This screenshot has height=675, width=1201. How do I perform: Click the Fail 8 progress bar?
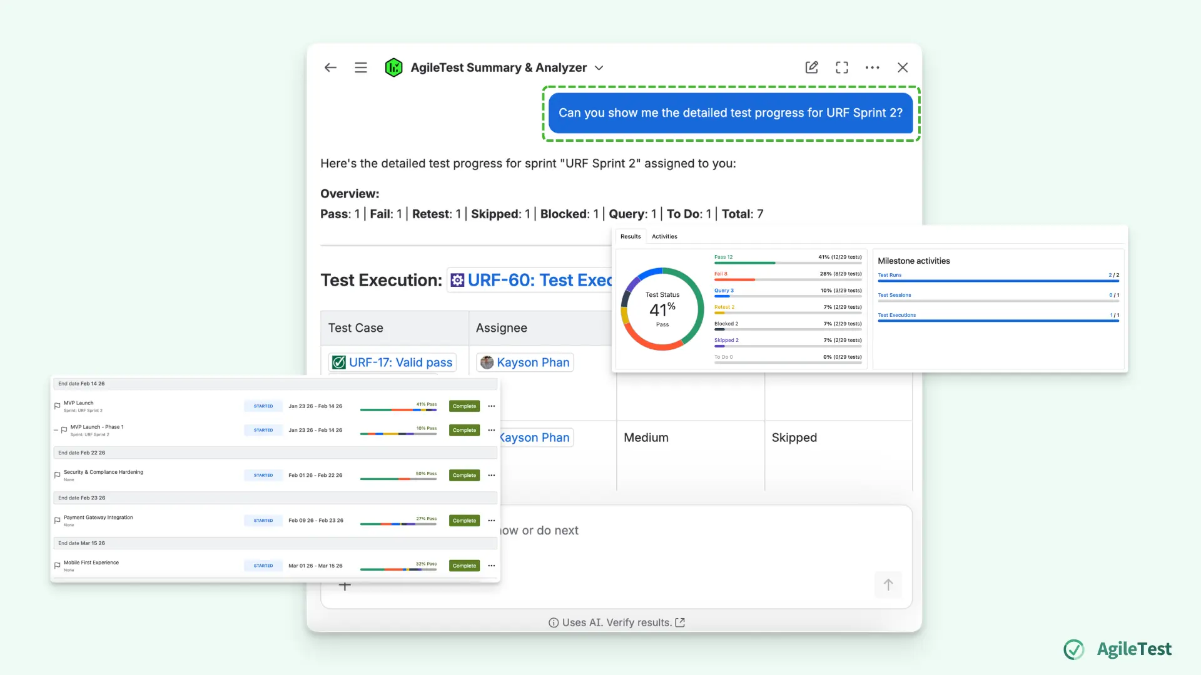788,279
